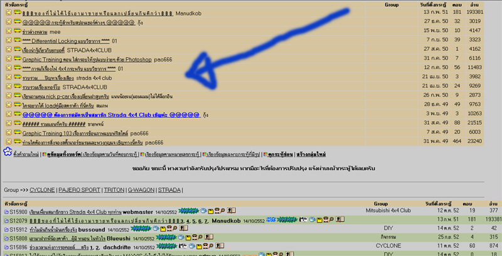502x256 pixels.
Task: Click the yellow bus icon on the ###### thread row
Action: [18, 123]
